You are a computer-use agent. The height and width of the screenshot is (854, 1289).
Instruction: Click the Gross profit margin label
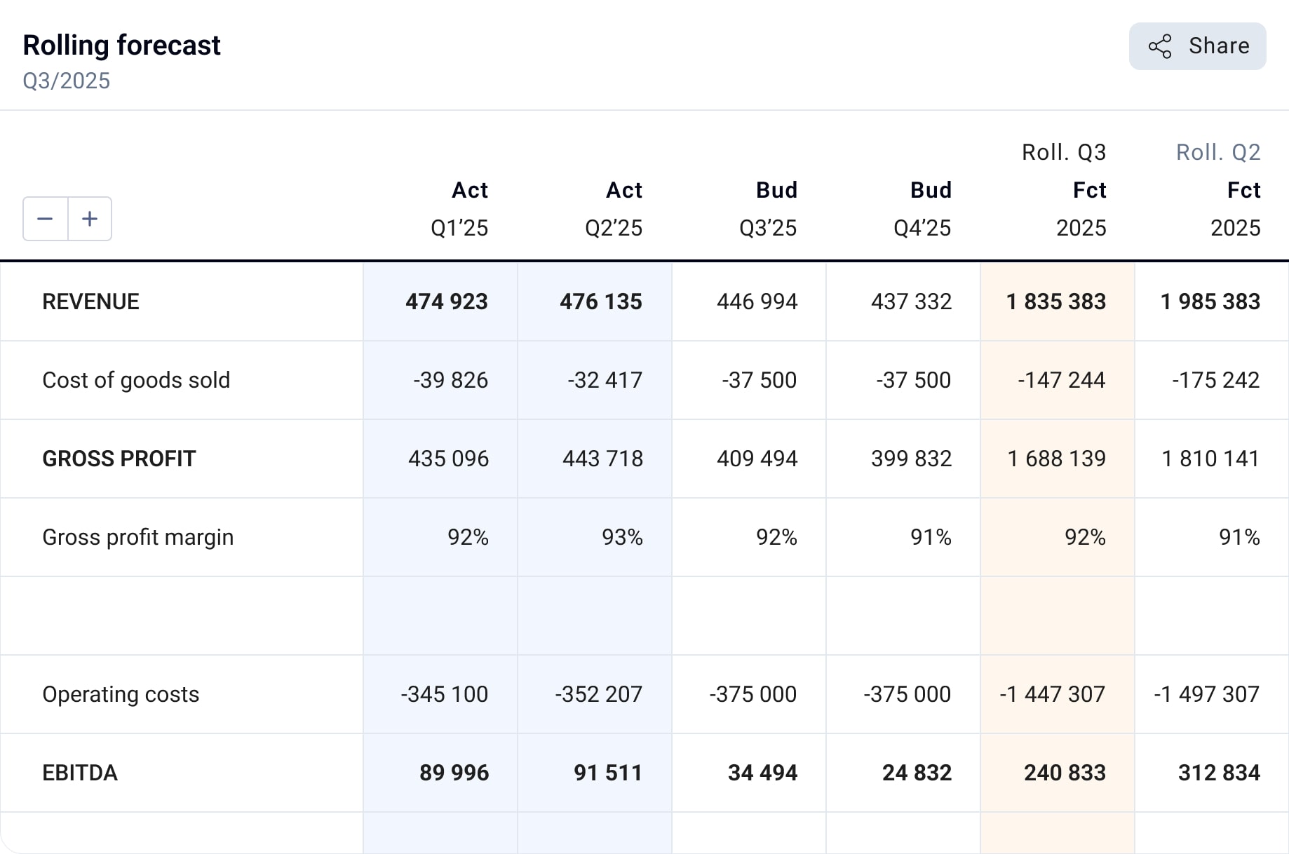(137, 537)
